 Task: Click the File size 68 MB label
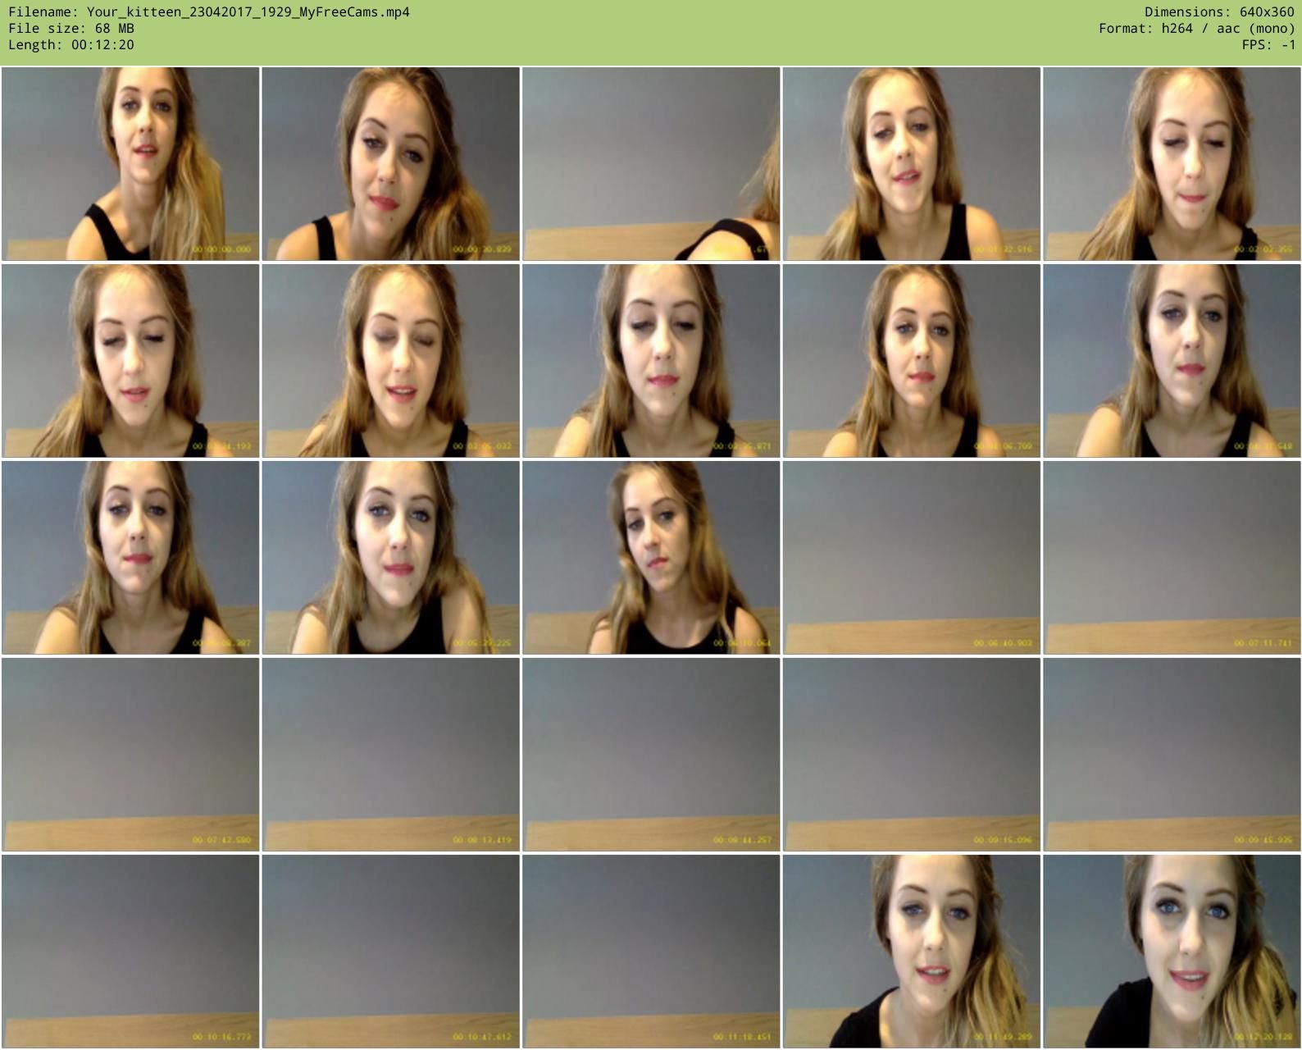(71, 29)
